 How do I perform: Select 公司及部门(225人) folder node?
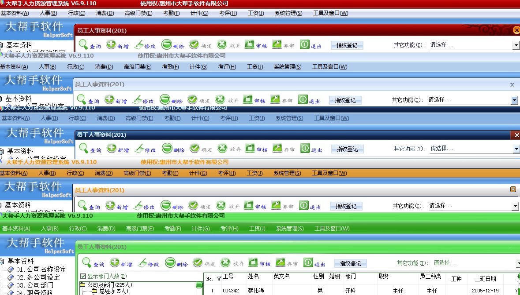point(110,285)
